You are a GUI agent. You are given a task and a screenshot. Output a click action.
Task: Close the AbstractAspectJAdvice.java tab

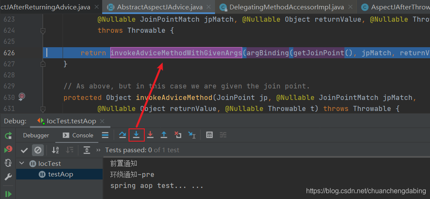[x=209, y=7]
